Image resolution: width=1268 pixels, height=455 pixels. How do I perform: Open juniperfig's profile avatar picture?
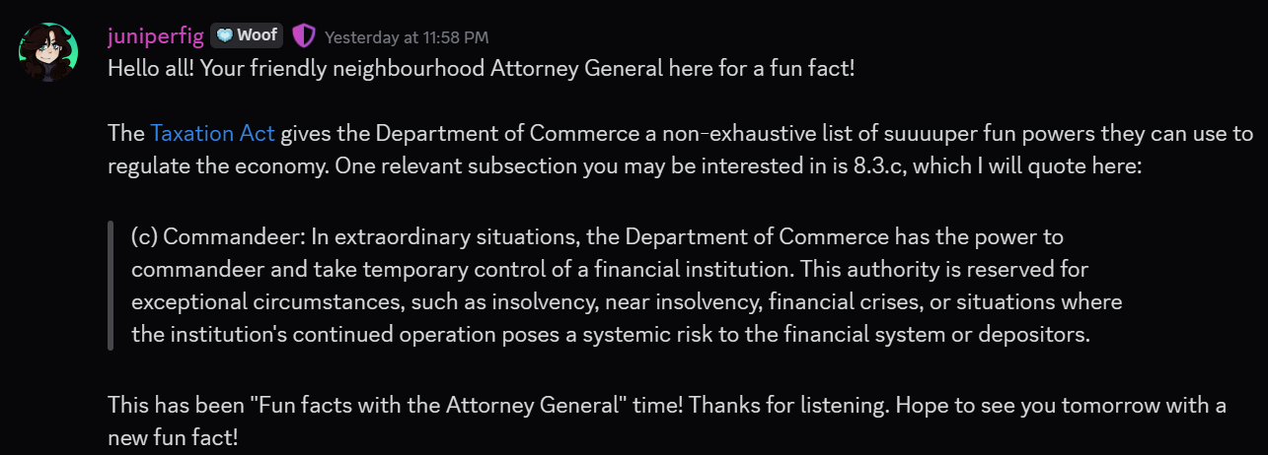[48, 53]
